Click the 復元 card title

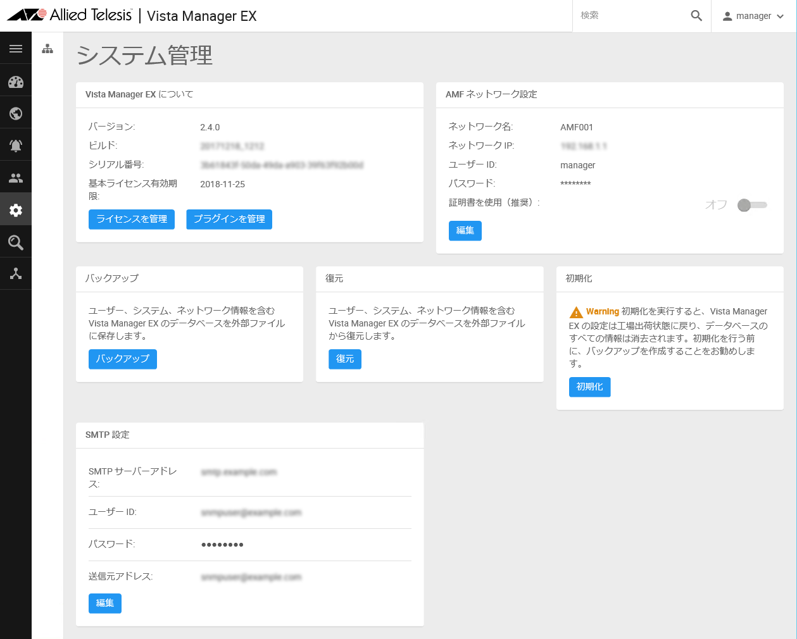click(334, 278)
